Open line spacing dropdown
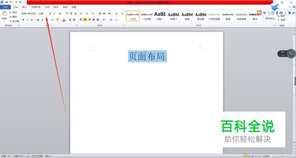The height and width of the screenshot is (158, 296). [x=104, y=20]
